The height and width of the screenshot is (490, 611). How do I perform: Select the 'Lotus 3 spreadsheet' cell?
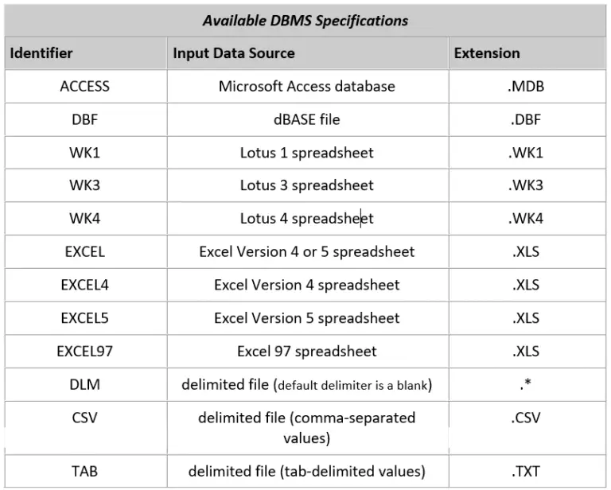306,185
